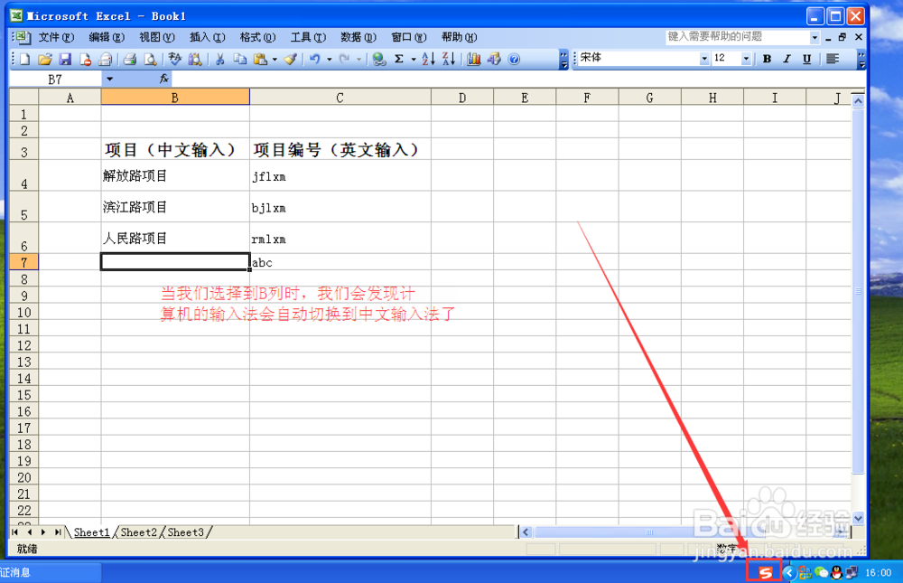Toggle Bold formatting

click(766, 59)
